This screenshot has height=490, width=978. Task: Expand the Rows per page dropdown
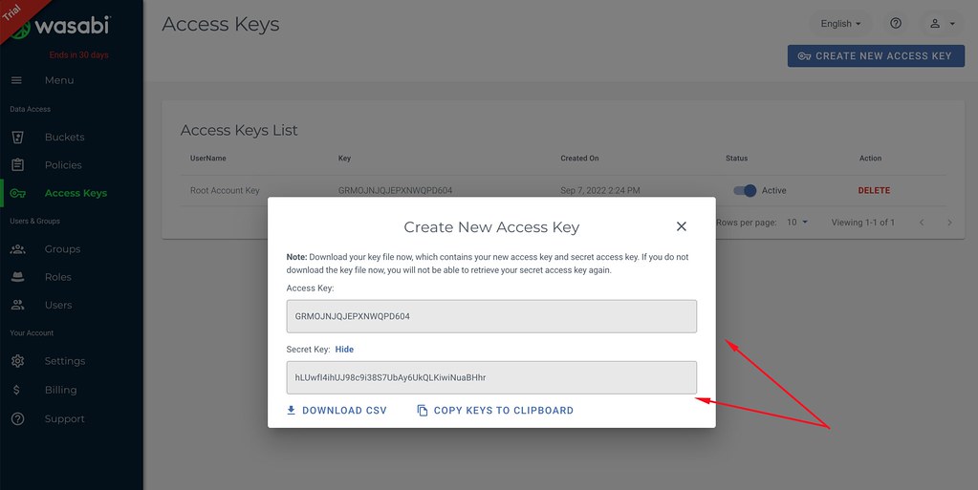pyautogui.click(x=797, y=223)
